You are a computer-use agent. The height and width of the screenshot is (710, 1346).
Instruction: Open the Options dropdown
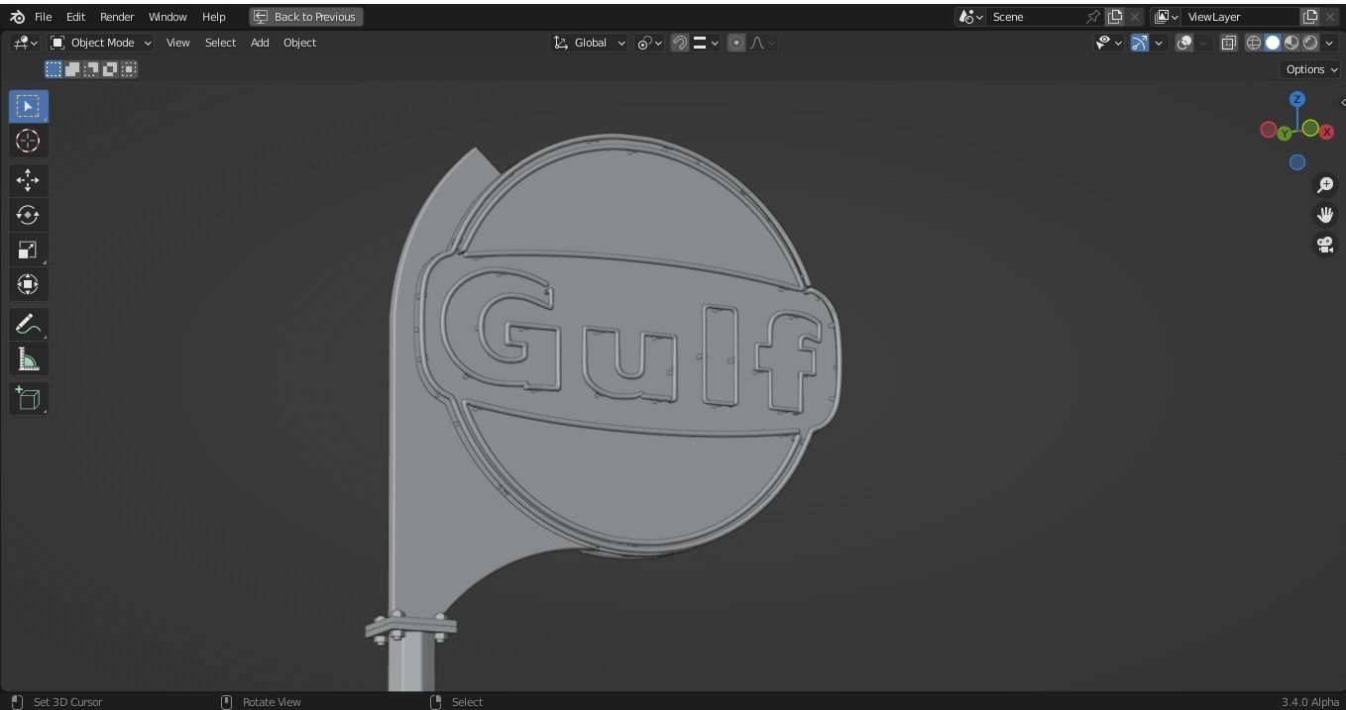[1311, 69]
